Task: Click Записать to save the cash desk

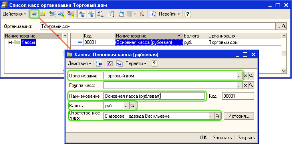Action: (222, 138)
